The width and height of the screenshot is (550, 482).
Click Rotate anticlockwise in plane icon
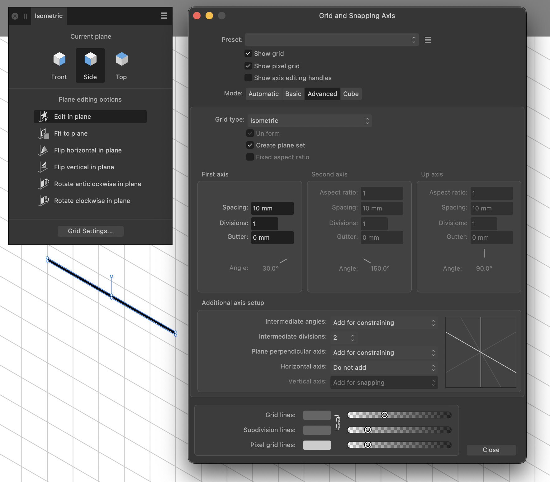pyautogui.click(x=44, y=184)
